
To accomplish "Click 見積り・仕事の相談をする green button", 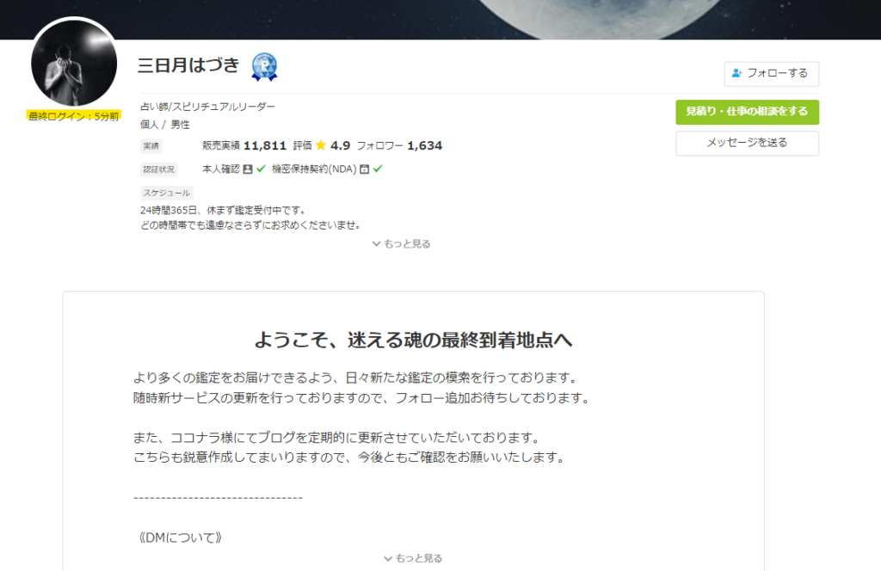I will tap(748, 112).
